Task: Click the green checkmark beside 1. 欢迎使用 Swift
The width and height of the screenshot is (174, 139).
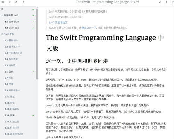Action: point(33,16)
